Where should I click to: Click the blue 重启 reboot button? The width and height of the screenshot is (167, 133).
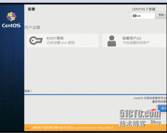162,108
